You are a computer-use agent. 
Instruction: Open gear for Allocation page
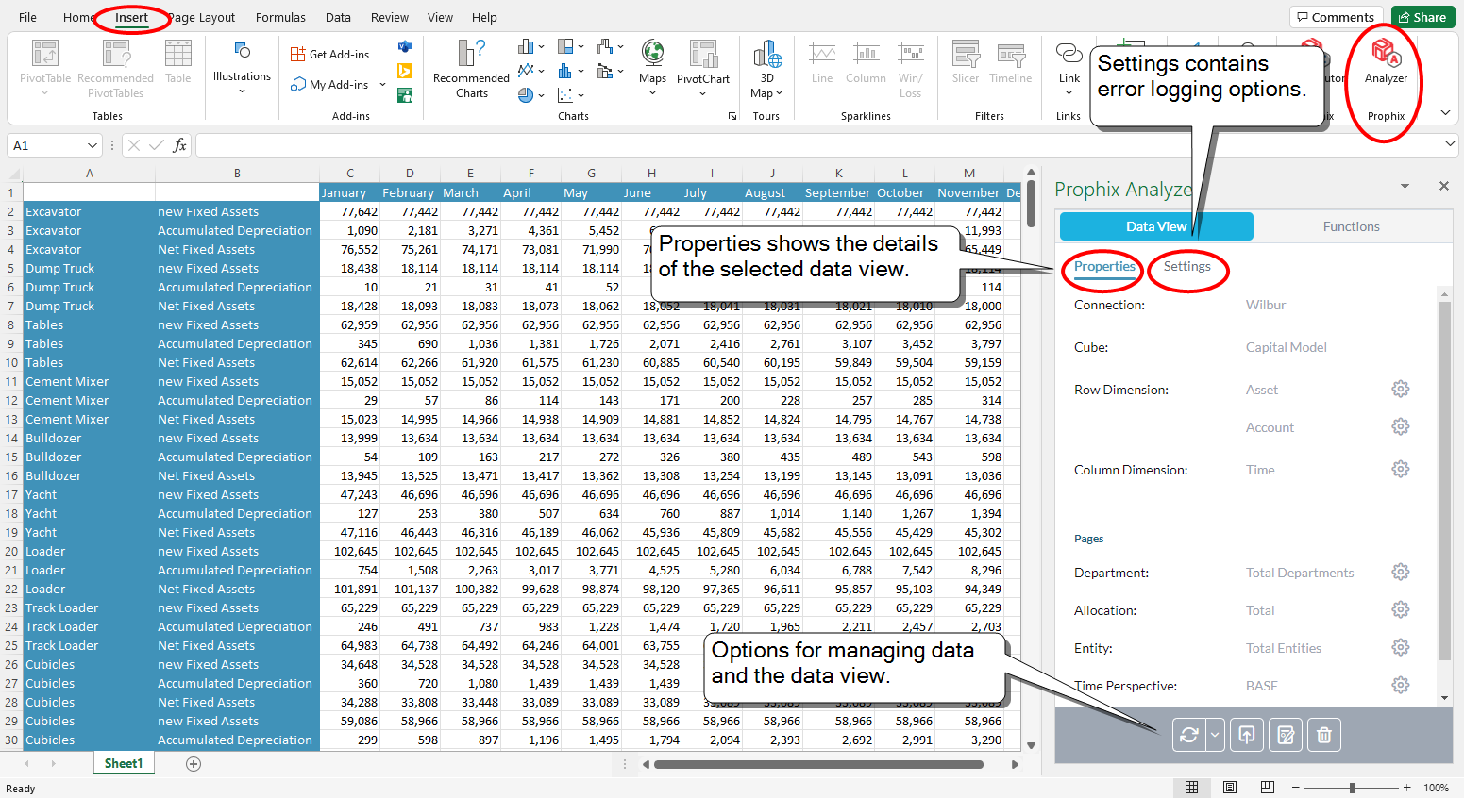[x=1401, y=609]
